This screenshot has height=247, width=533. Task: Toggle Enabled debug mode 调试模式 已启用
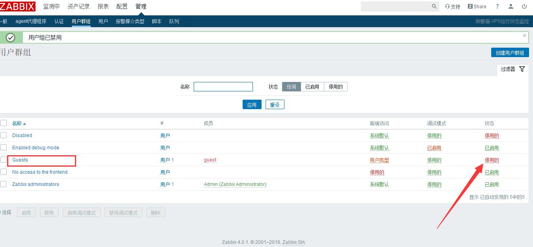(434, 148)
